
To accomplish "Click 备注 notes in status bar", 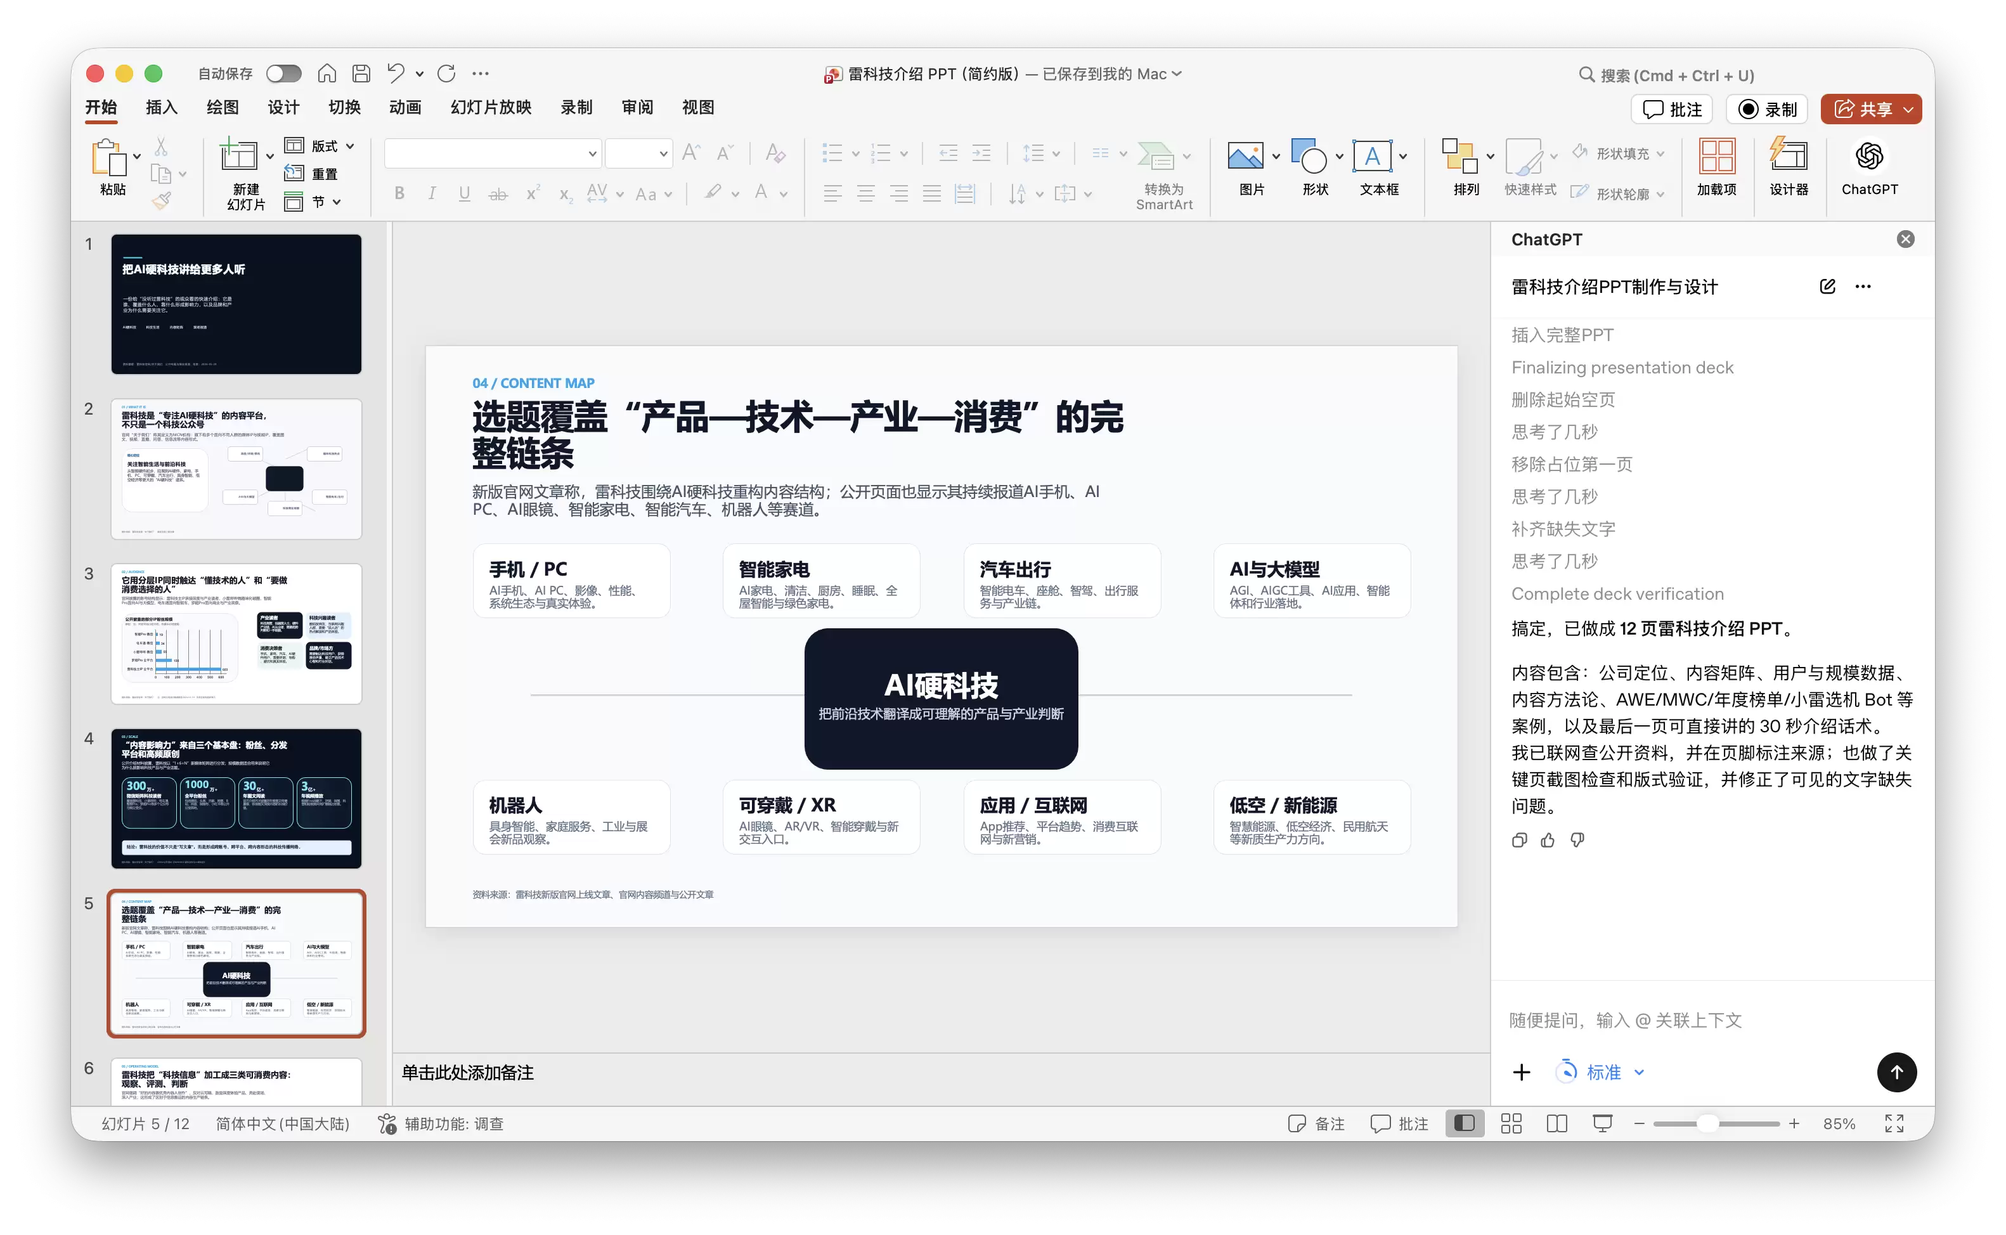I will pos(1316,1123).
